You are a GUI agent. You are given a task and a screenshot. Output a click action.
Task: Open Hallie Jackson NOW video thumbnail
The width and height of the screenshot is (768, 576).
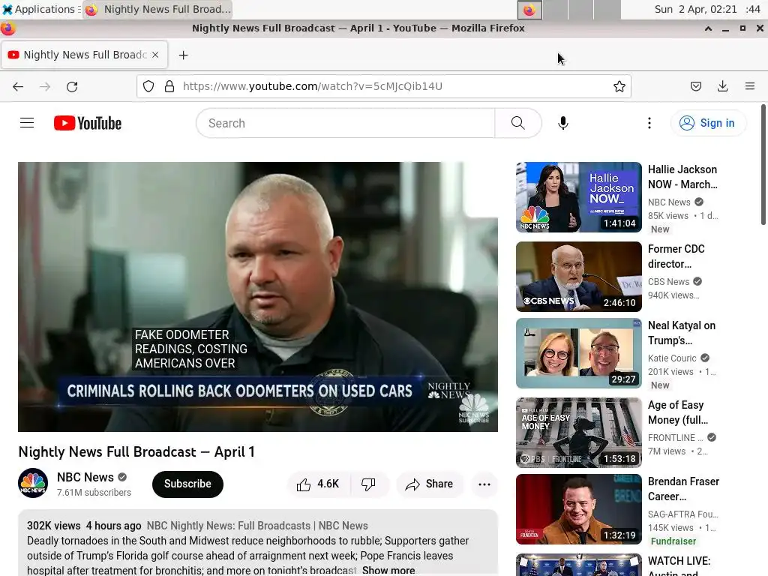tap(578, 197)
